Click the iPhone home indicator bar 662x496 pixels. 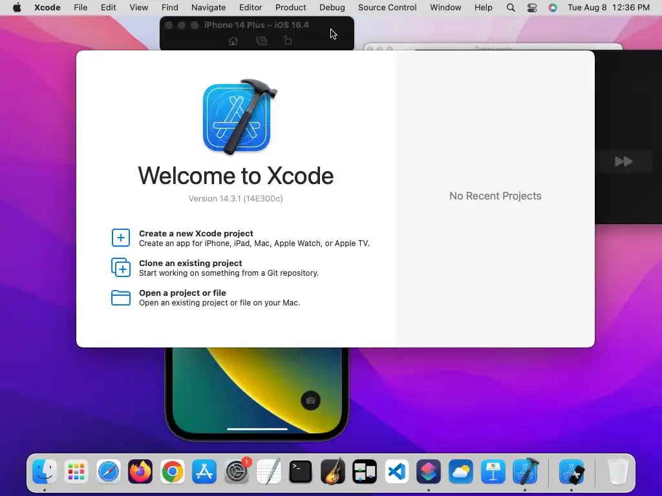point(257,429)
